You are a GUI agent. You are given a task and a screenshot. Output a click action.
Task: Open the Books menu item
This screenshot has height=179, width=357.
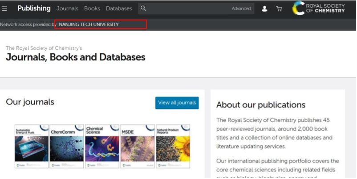point(92,8)
